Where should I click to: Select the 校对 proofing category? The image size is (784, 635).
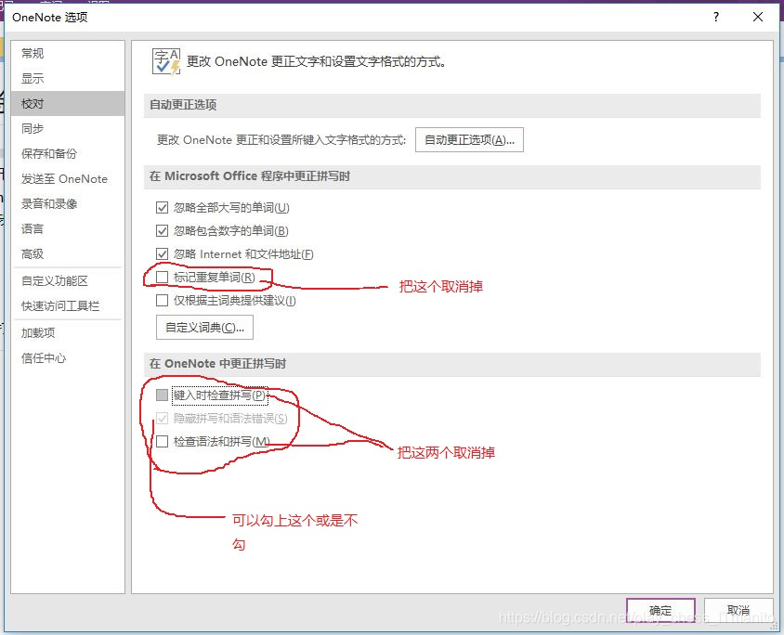(x=68, y=103)
